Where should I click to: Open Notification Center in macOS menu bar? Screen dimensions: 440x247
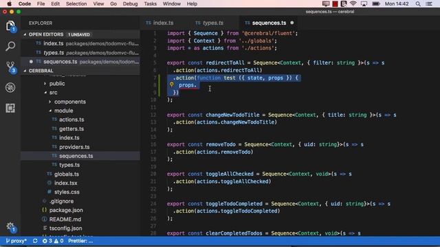[429, 4]
